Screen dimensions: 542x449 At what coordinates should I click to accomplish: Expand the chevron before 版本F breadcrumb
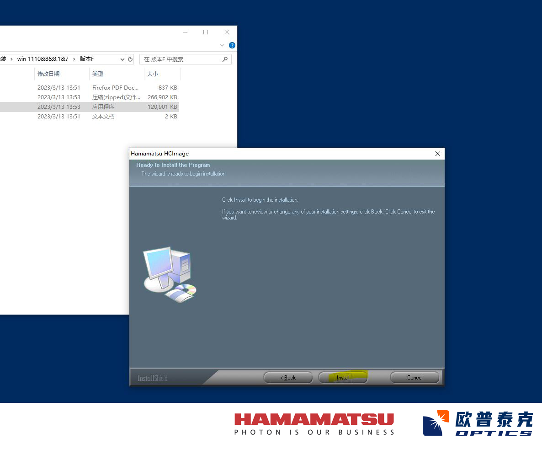click(x=74, y=59)
